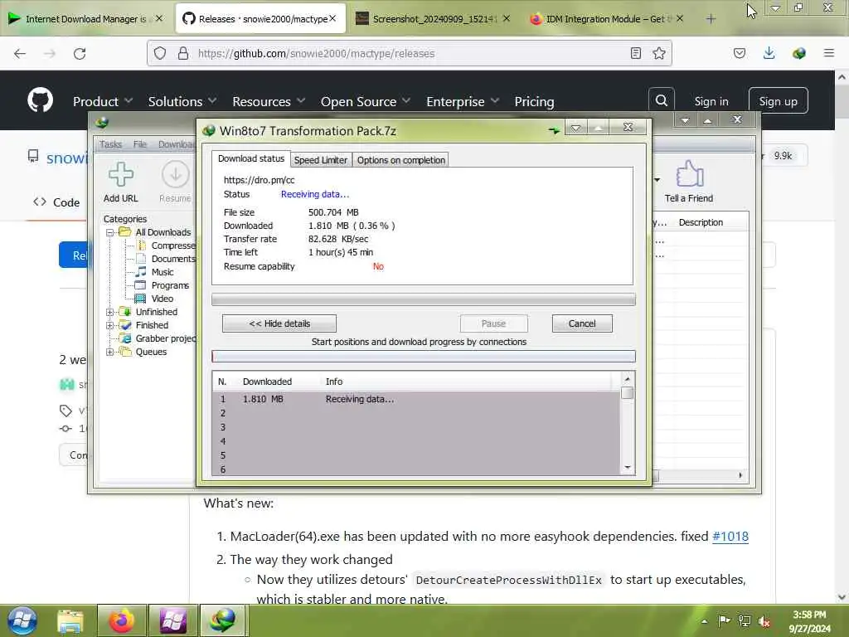
Task: Cancel the Win8to7 download
Action: pos(582,323)
